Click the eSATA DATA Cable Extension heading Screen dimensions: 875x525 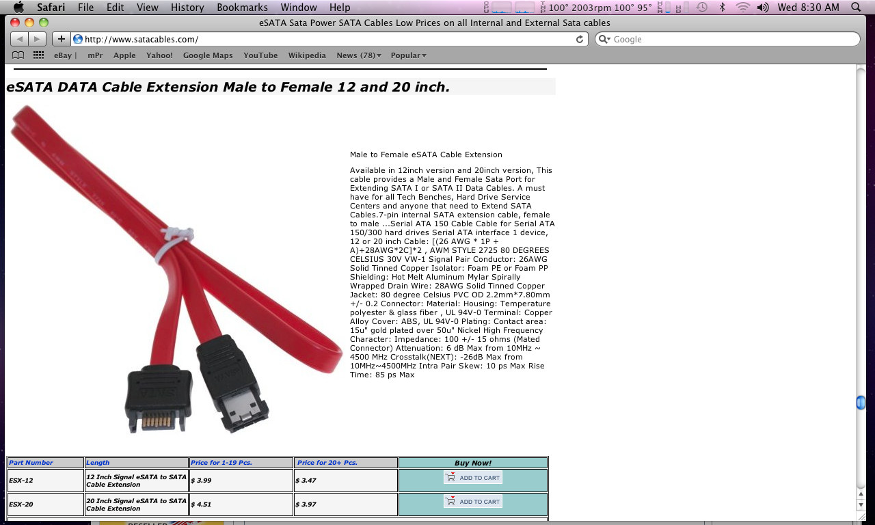pyautogui.click(x=228, y=87)
